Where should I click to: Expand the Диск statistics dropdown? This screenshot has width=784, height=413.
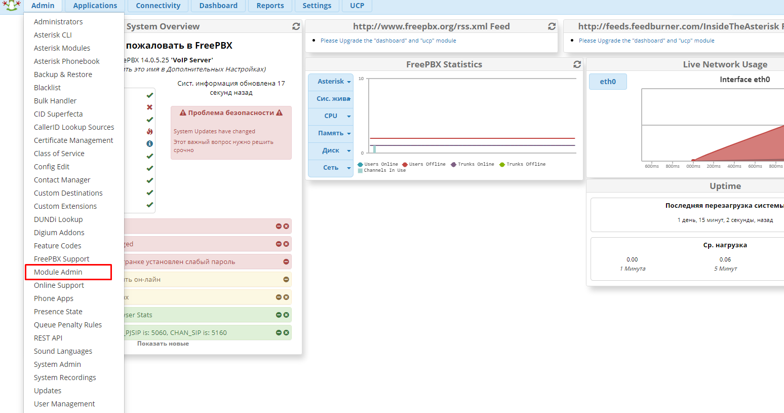click(x=331, y=151)
